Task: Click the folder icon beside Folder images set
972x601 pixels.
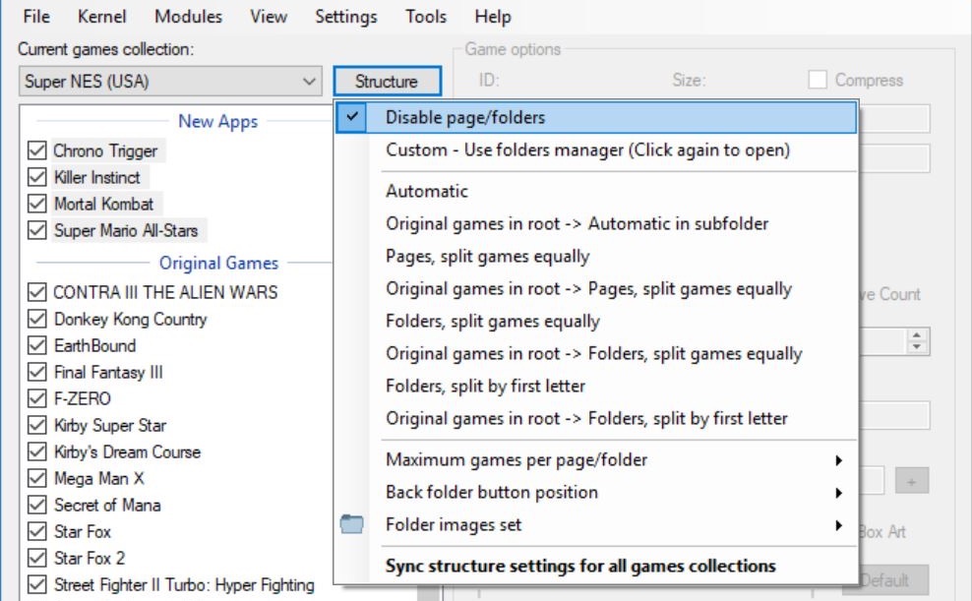Action: (351, 524)
